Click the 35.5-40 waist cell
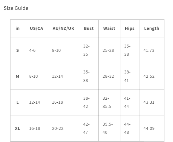 pyautogui.click(x=108, y=128)
